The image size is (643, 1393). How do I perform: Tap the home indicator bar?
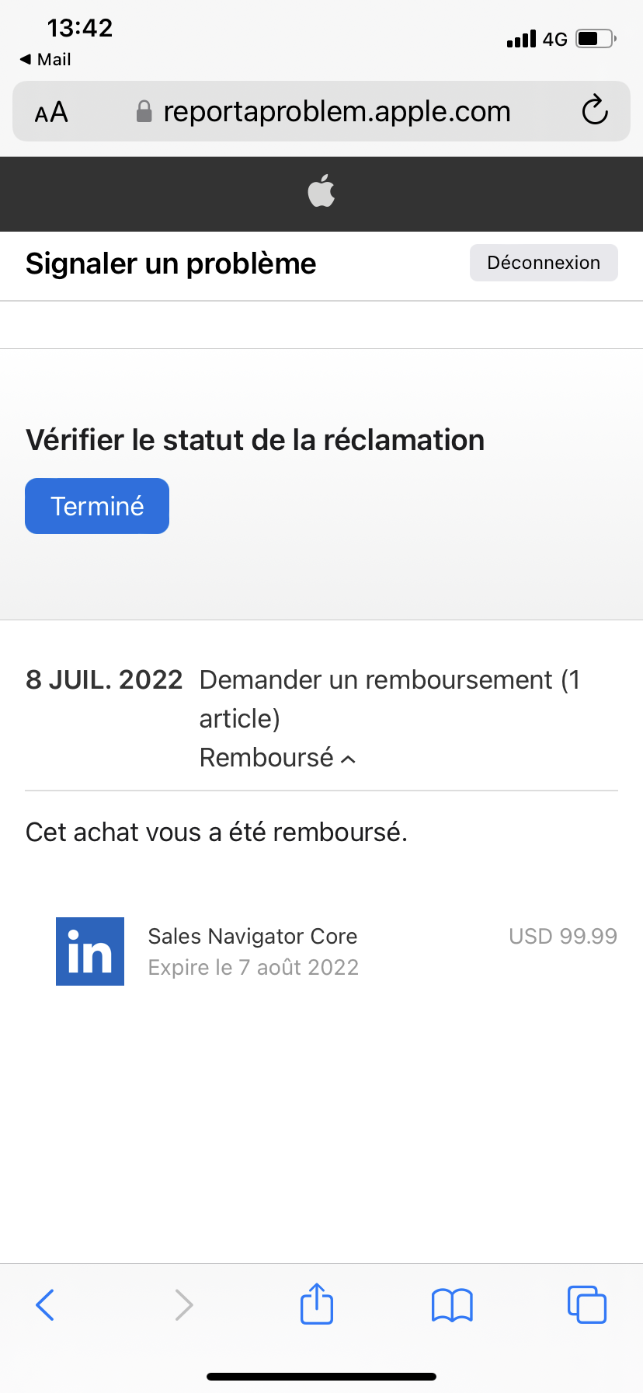tap(321, 1377)
